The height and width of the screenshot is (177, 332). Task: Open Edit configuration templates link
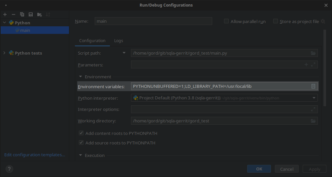tap(35, 155)
